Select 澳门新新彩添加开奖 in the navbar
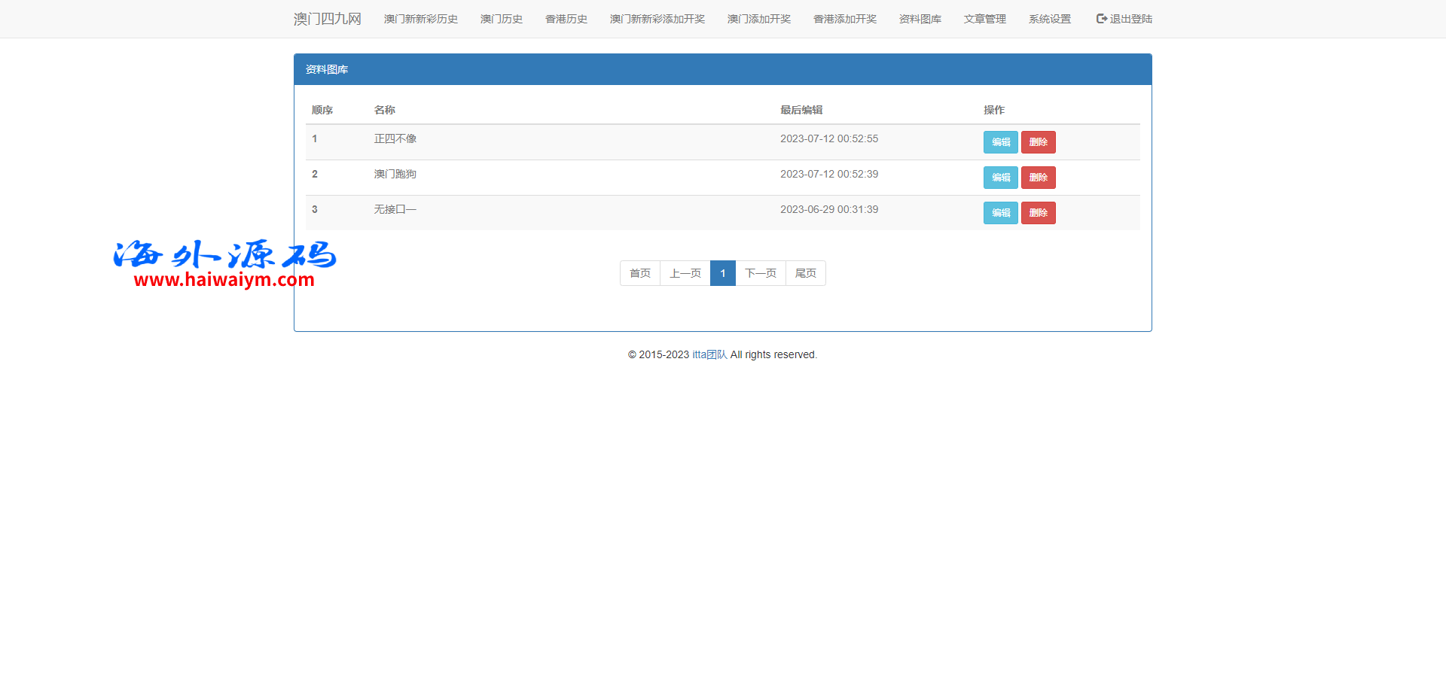This screenshot has height=687, width=1446. [657, 19]
